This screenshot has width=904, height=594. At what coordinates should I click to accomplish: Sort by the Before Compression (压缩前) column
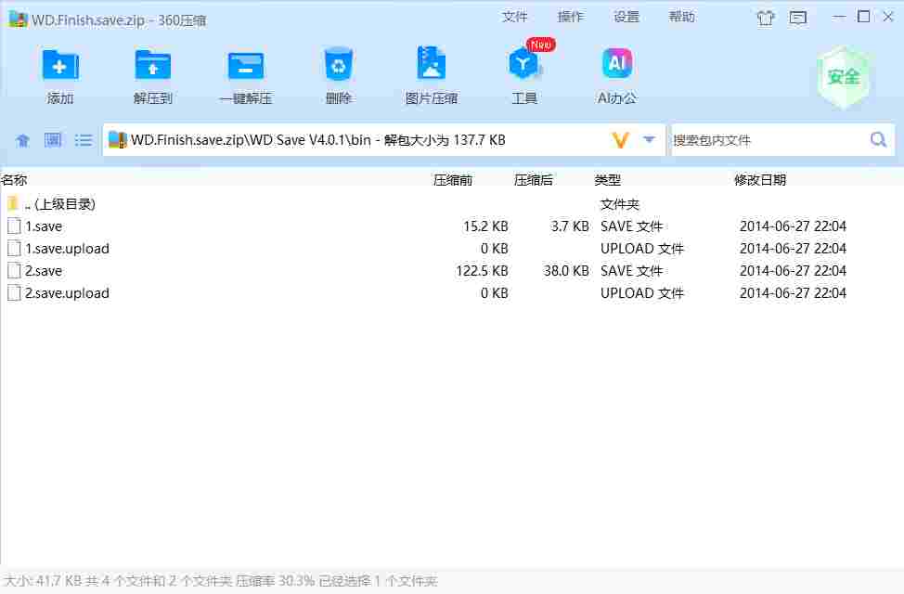453,180
